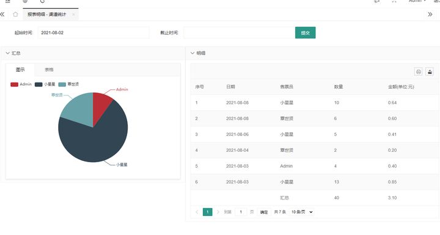Click the 金额(单位:元) column header
Image resolution: width=440 pixels, height=235 pixels.
pyautogui.click(x=401, y=87)
